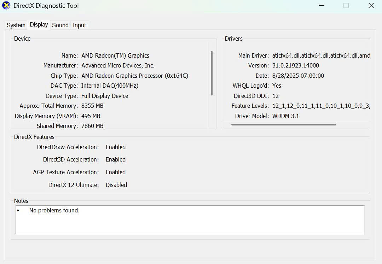The height and width of the screenshot is (264, 382).
Task: Click the Feature Levels value list
Action: [321, 106]
